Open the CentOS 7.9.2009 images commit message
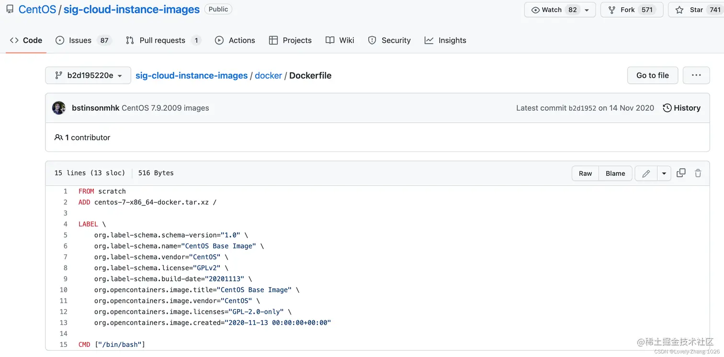Image resolution: width=724 pixels, height=357 pixels. point(165,108)
